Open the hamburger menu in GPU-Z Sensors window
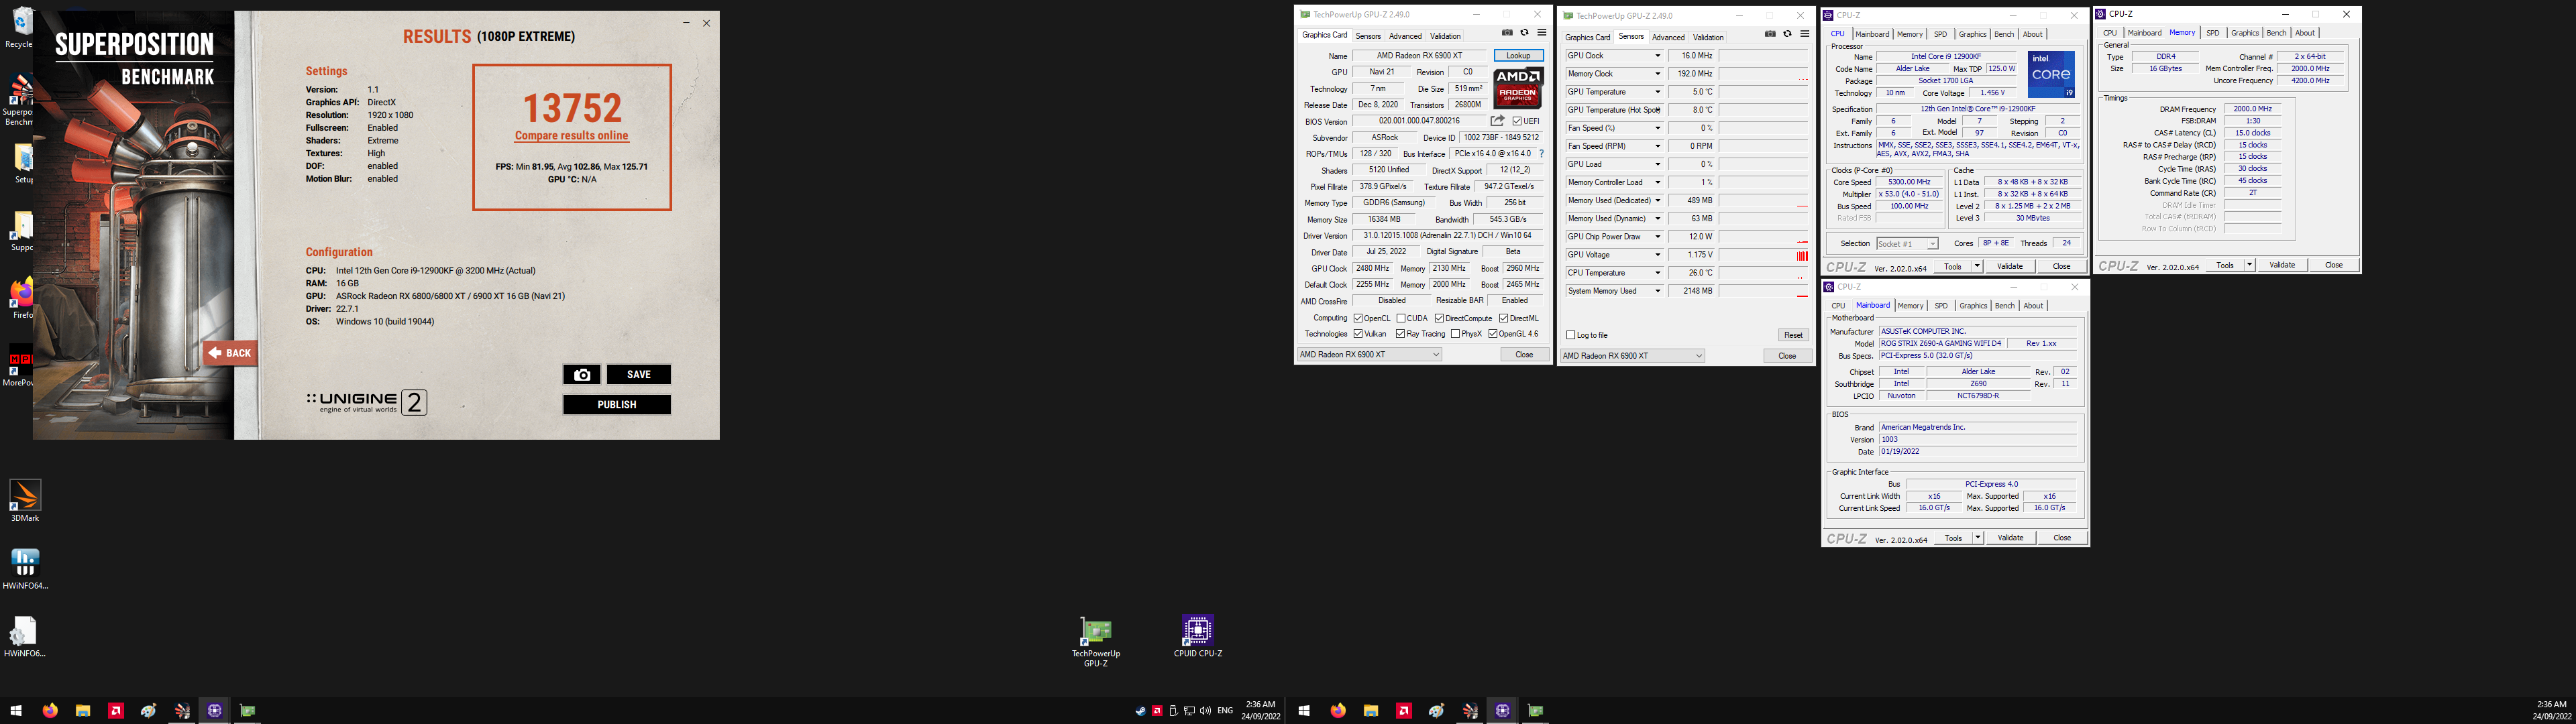Screen dimensions: 2576x724 click(x=1804, y=34)
